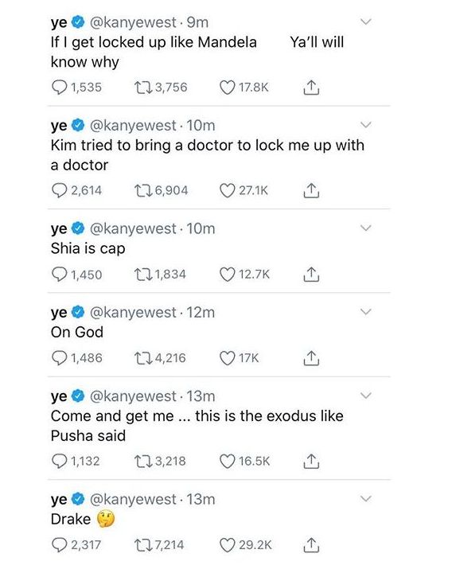Image resolution: width=452 pixels, height=573 pixels.
Task: Open the 'Come and get me' tweet text
Action: (x=197, y=426)
